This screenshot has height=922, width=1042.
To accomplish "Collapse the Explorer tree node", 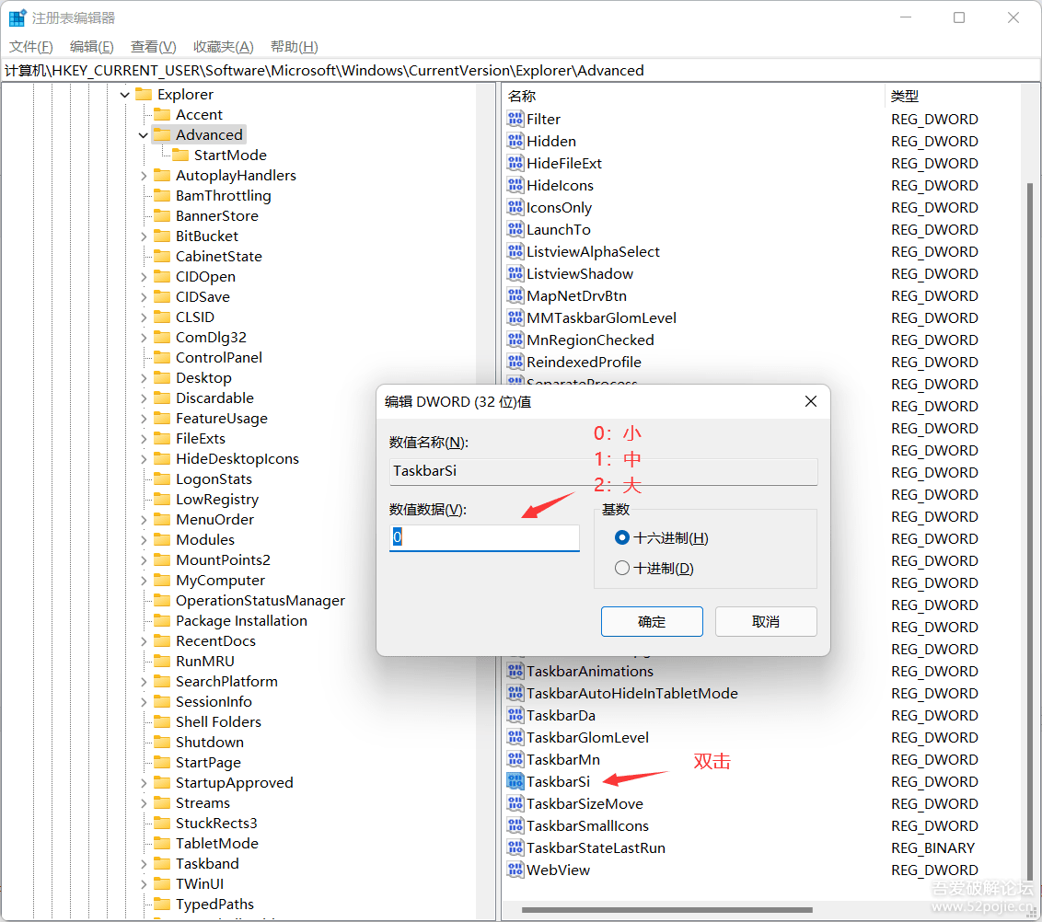I will coord(125,95).
